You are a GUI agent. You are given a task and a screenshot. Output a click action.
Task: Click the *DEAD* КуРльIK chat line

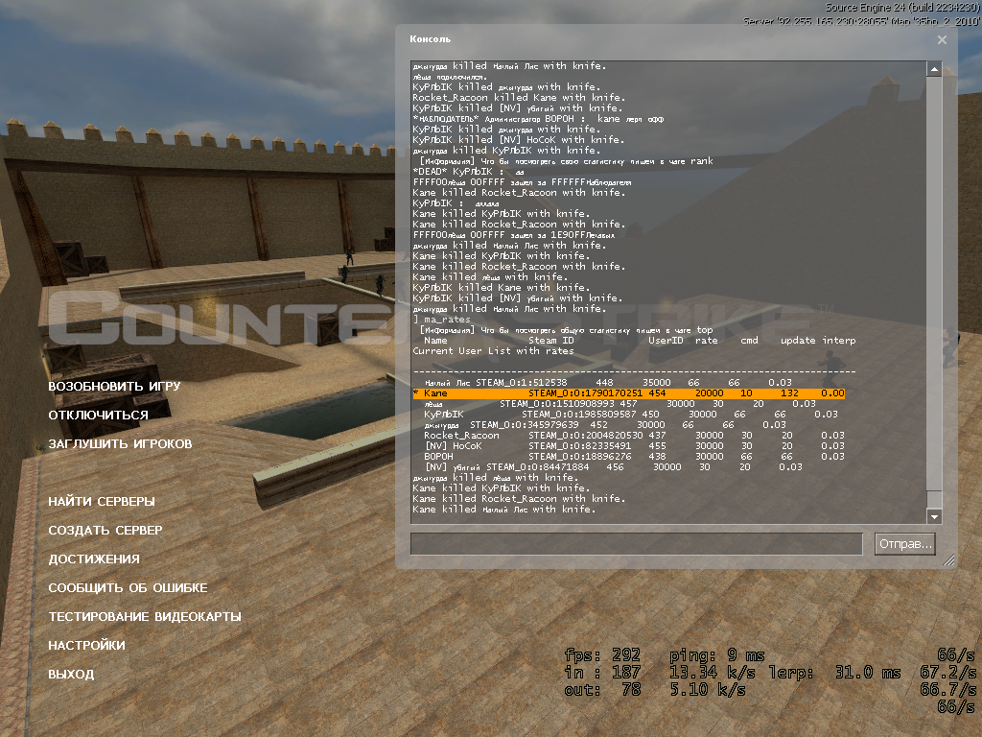coord(468,172)
